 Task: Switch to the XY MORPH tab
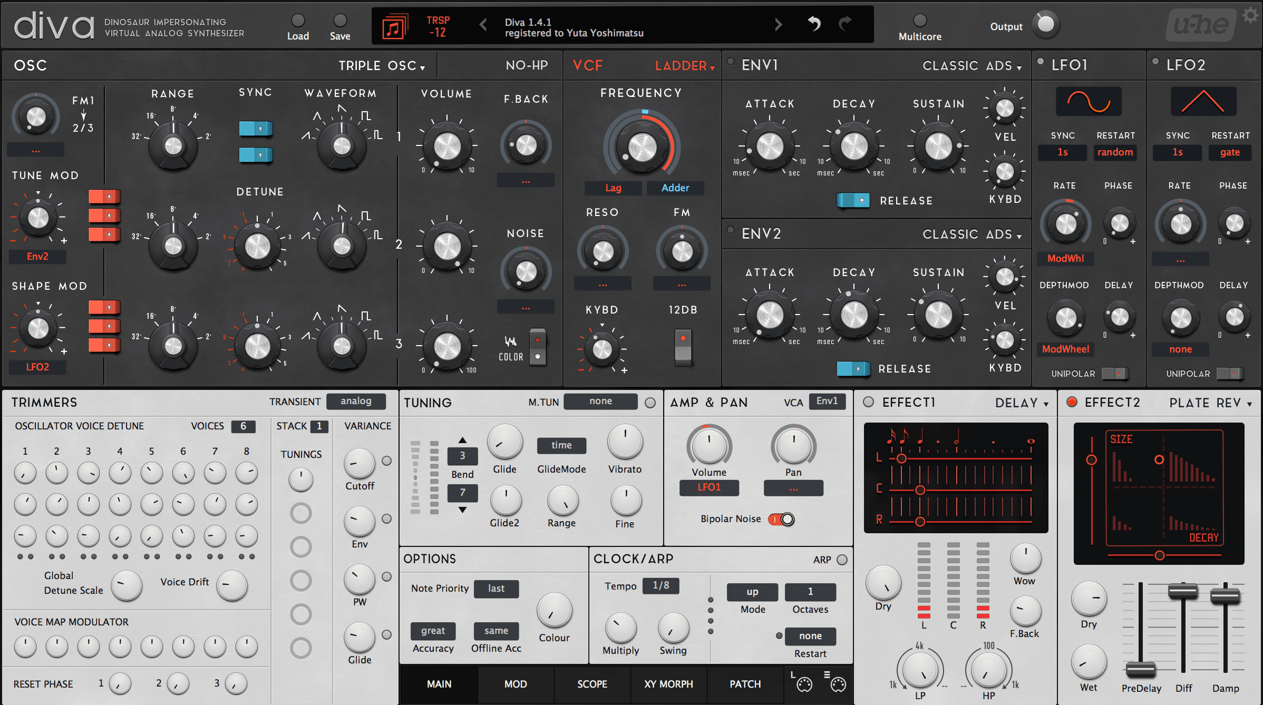pyautogui.click(x=668, y=684)
